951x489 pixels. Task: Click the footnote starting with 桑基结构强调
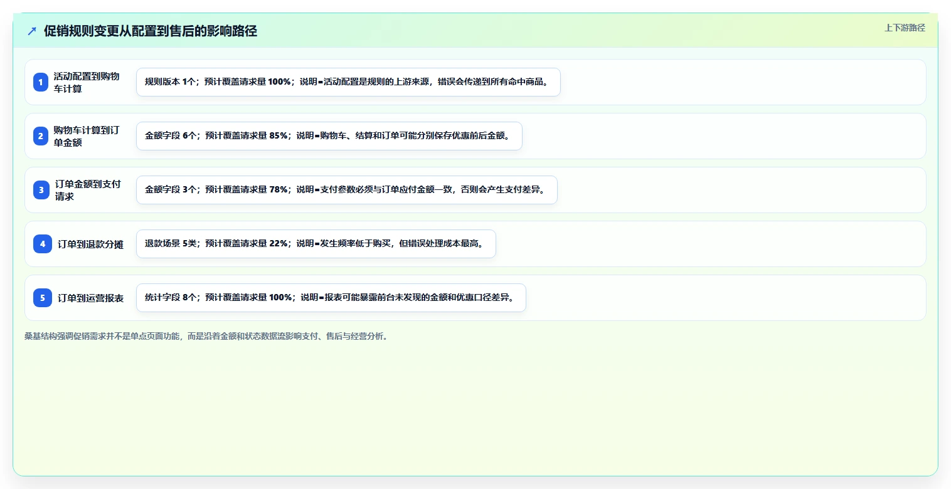tap(206, 336)
